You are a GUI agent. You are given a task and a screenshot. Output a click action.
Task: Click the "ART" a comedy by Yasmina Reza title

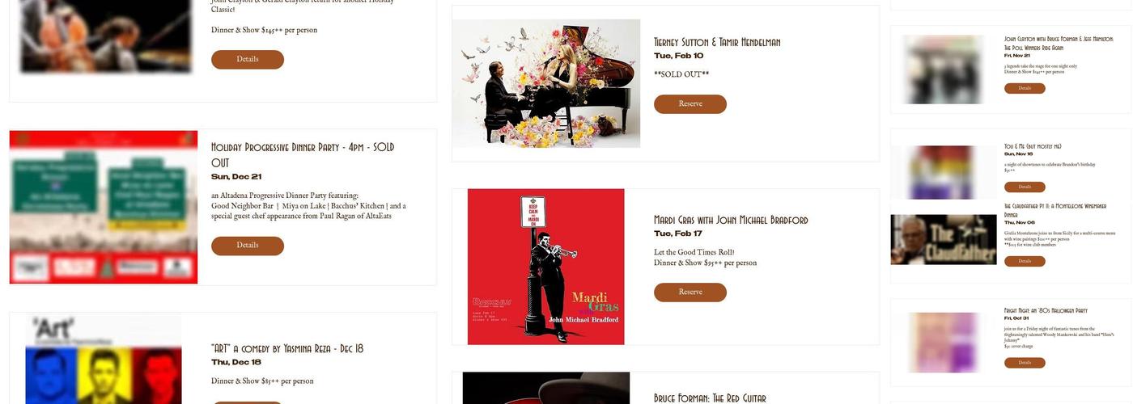[x=287, y=349]
